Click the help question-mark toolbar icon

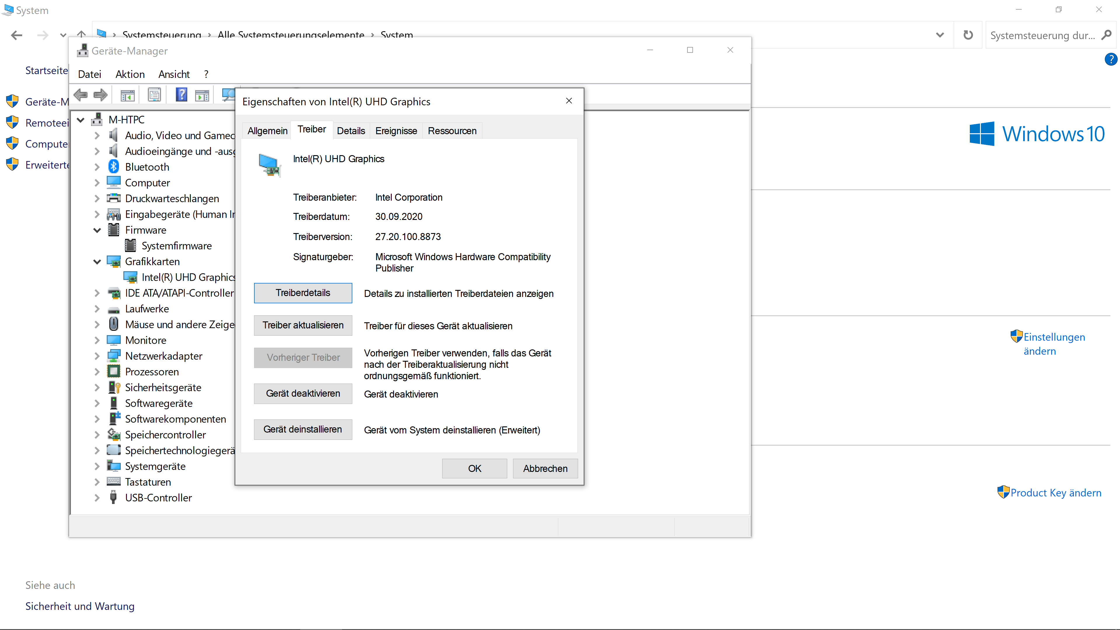[x=181, y=95]
